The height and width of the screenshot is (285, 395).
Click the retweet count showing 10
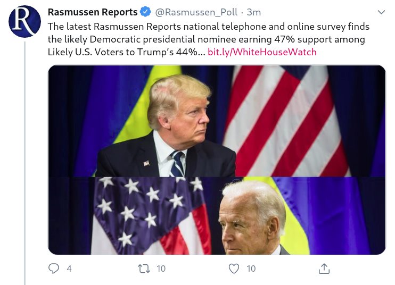tap(160, 269)
